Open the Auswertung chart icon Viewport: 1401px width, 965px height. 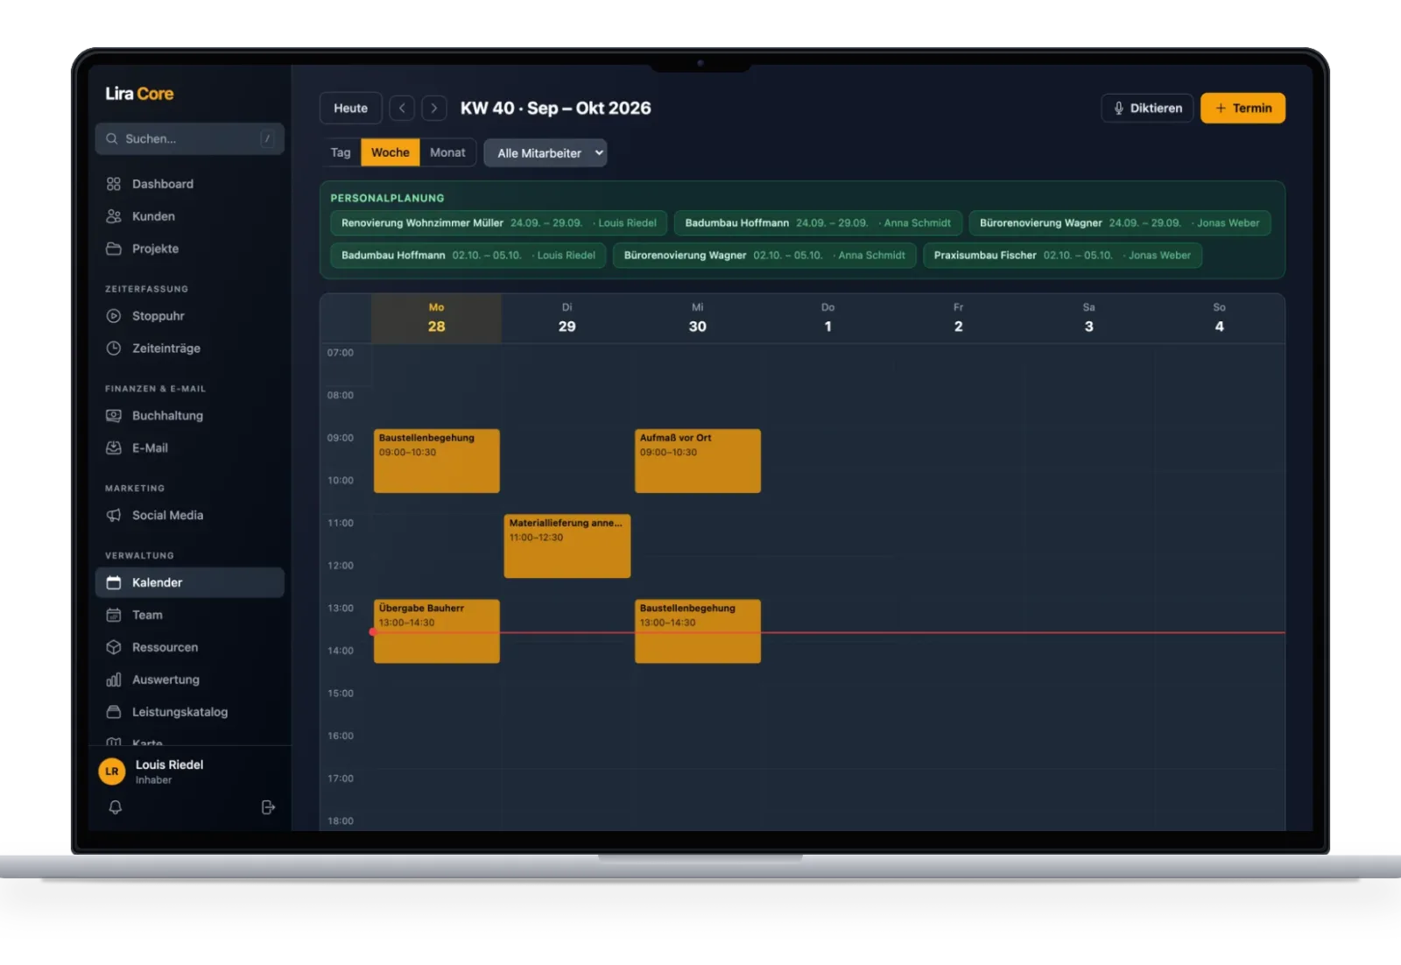pyautogui.click(x=114, y=680)
